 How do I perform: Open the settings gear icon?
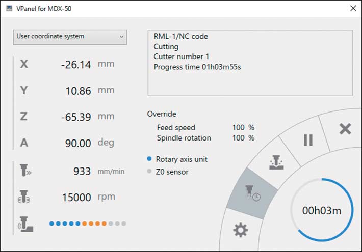pyautogui.click(x=240, y=231)
